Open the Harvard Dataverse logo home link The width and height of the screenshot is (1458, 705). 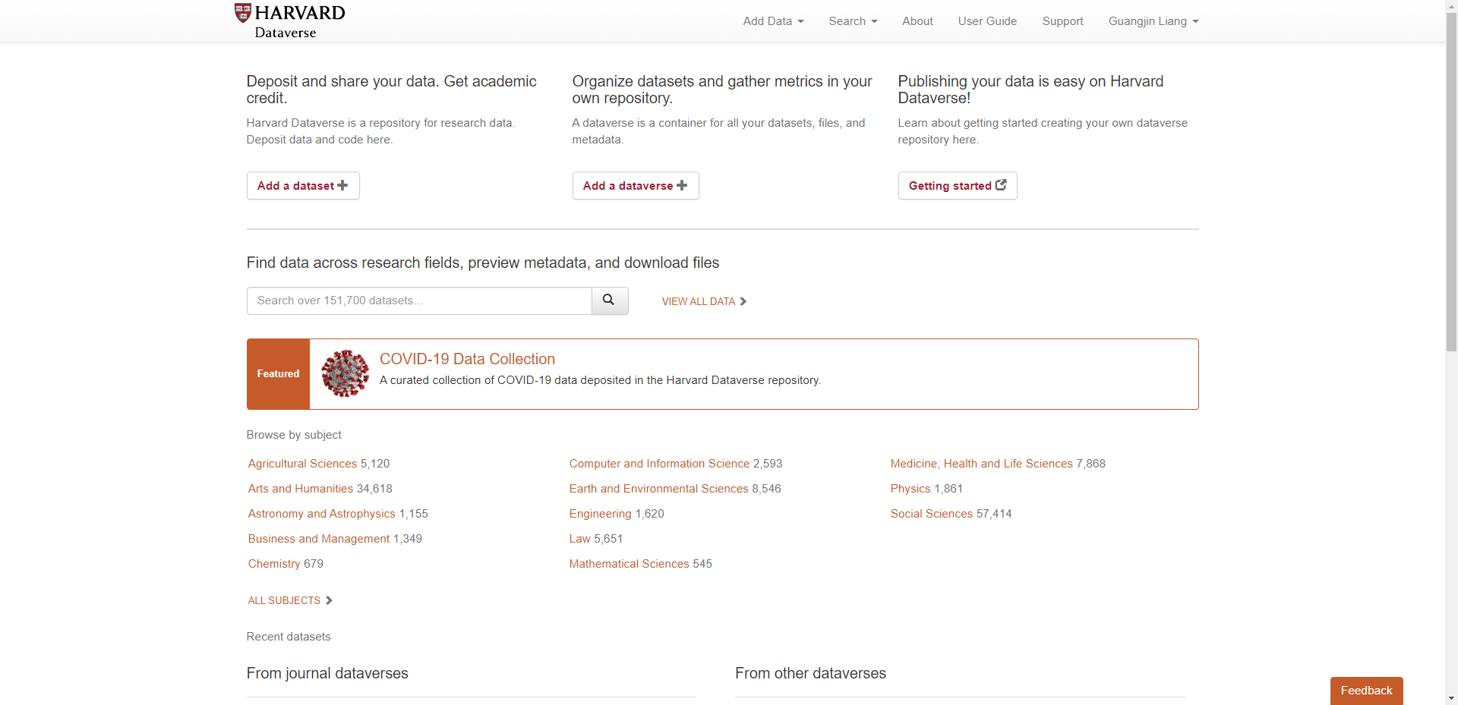[x=289, y=20]
